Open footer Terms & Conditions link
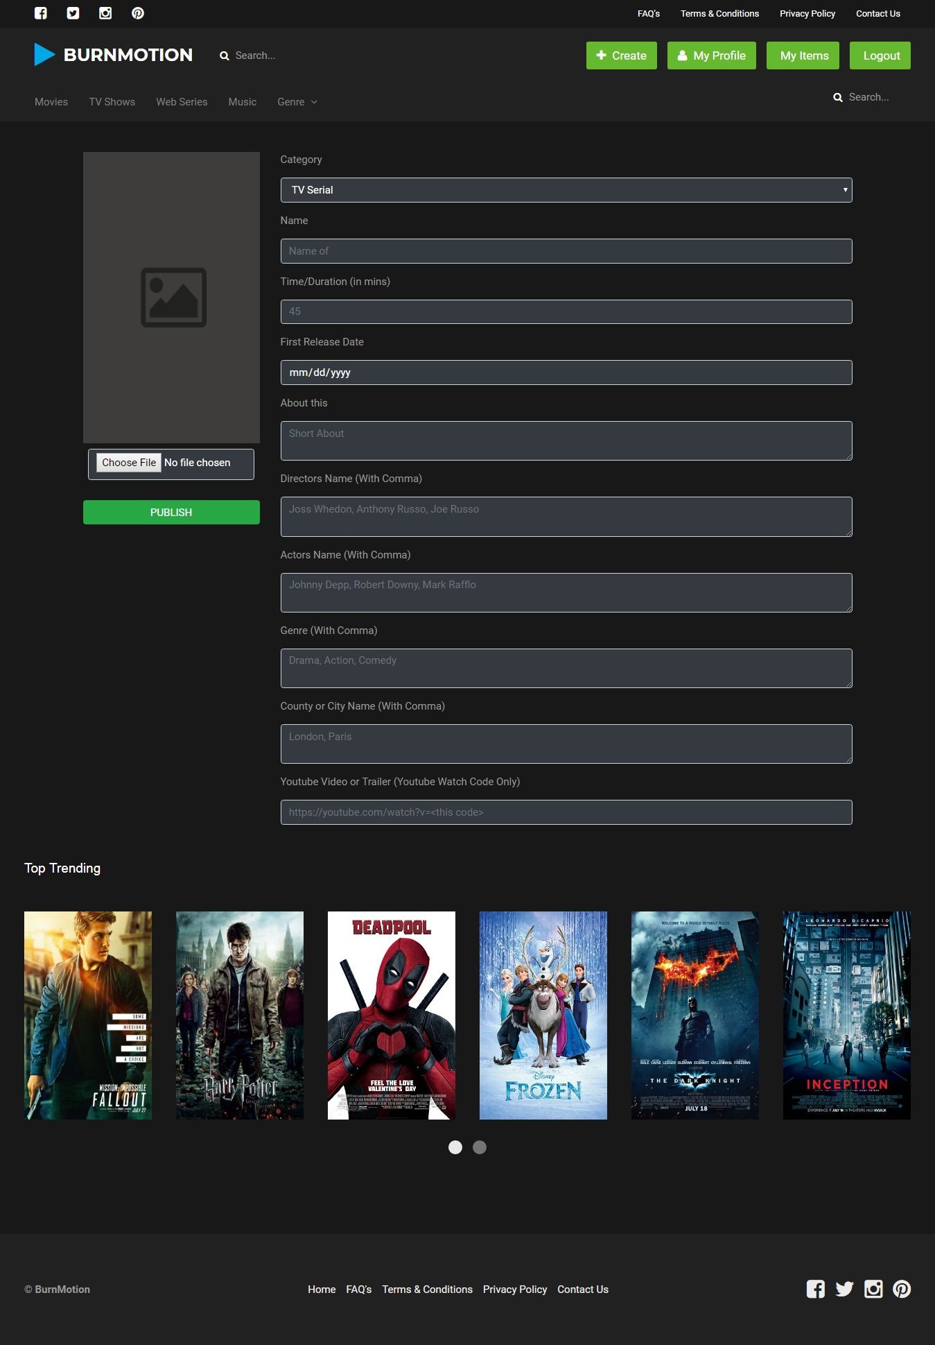The height and width of the screenshot is (1345, 935). pos(428,1290)
